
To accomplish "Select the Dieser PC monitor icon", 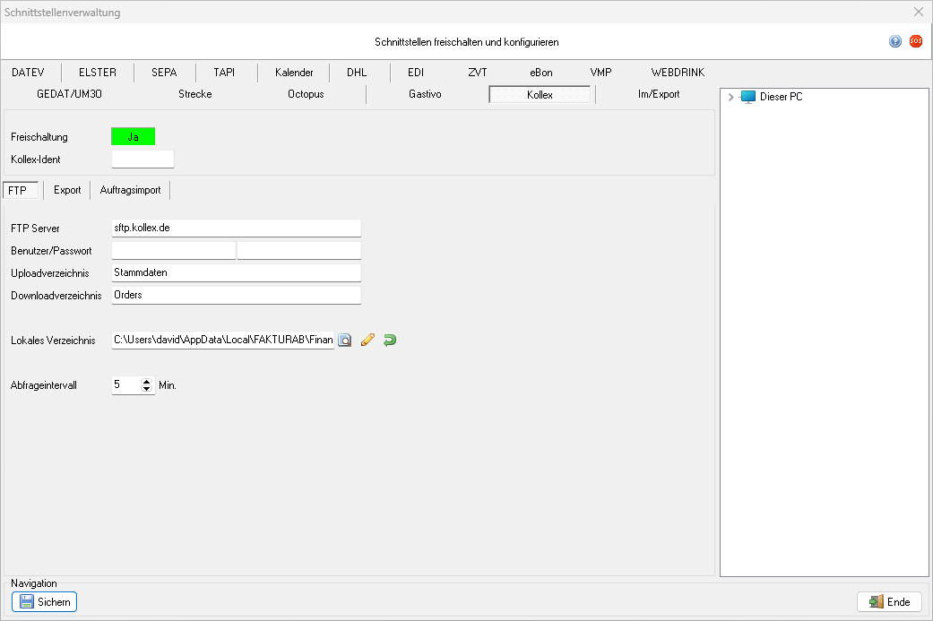I will (748, 97).
